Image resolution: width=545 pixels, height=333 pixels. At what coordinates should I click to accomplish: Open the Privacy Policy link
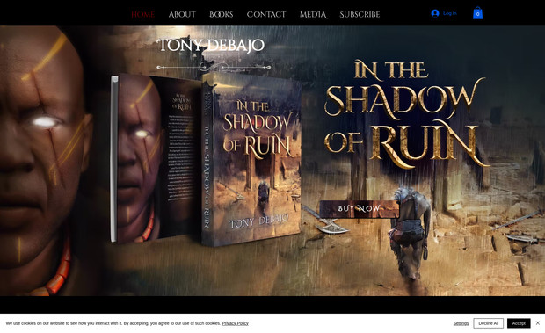point(236,323)
